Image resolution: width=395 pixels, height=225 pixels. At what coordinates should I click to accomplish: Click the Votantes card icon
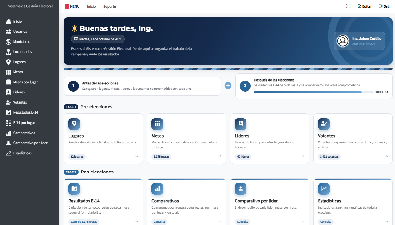click(x=324, y=124)
